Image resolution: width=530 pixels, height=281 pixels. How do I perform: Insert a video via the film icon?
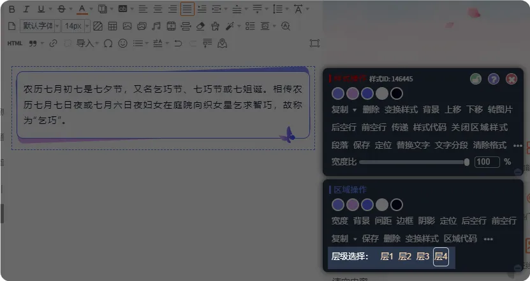[x=171, y=26]
